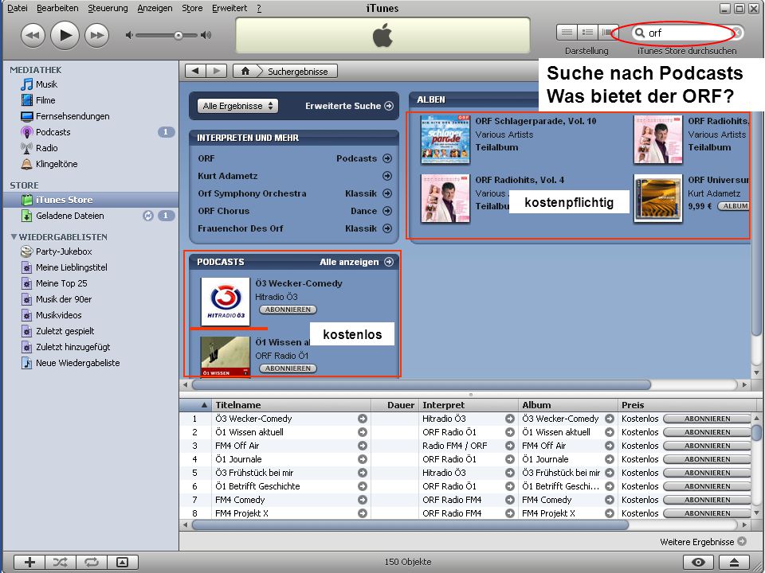Open the Datei menu
The image size is (765, 573).
(x=17, y=8)
